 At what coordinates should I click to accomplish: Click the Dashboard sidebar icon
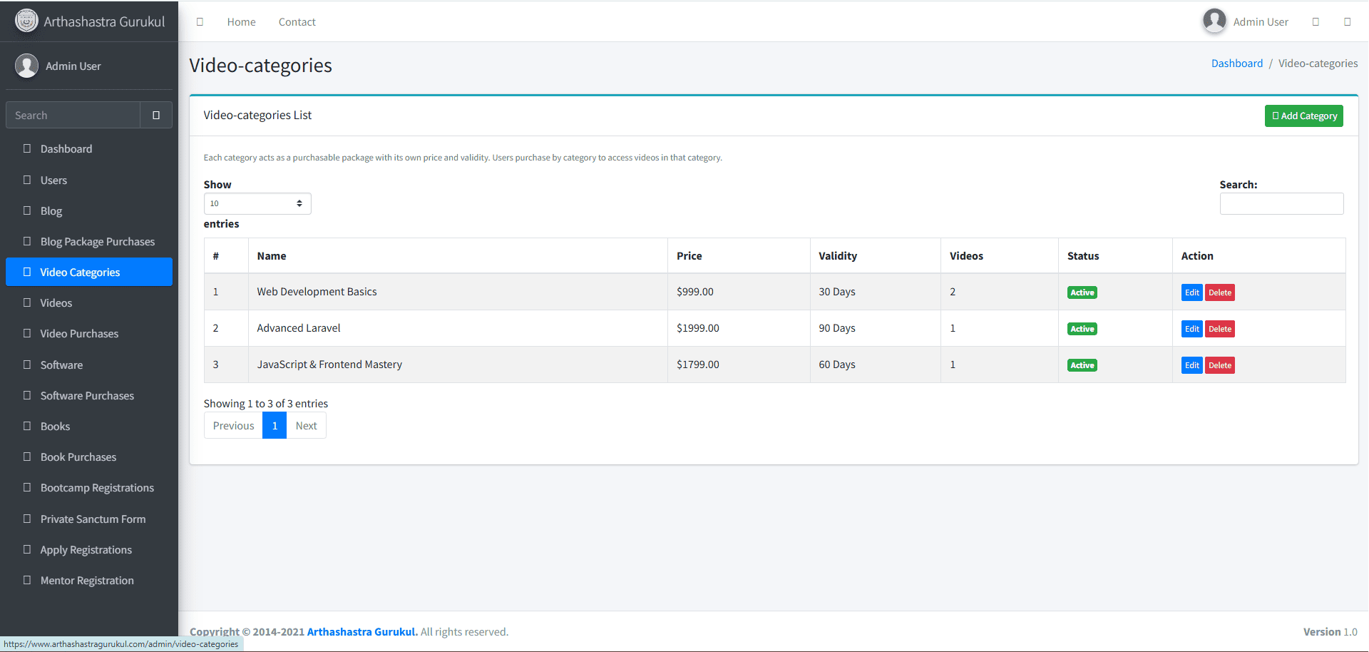point(27,148)
